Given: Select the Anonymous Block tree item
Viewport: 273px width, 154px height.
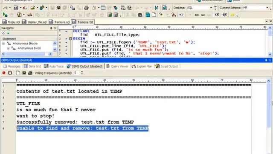Looking at the screenshot, I should [x=29, y=48].
